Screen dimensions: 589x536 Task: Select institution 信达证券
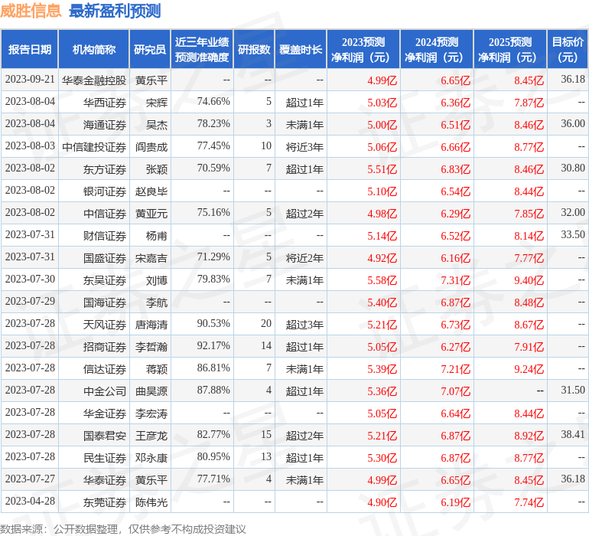click(x=105, y=368)
